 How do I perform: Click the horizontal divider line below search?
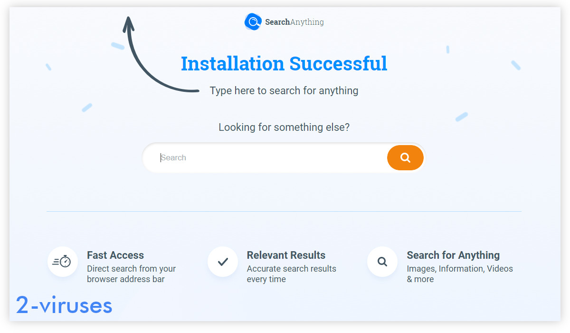tap(284, 211)
